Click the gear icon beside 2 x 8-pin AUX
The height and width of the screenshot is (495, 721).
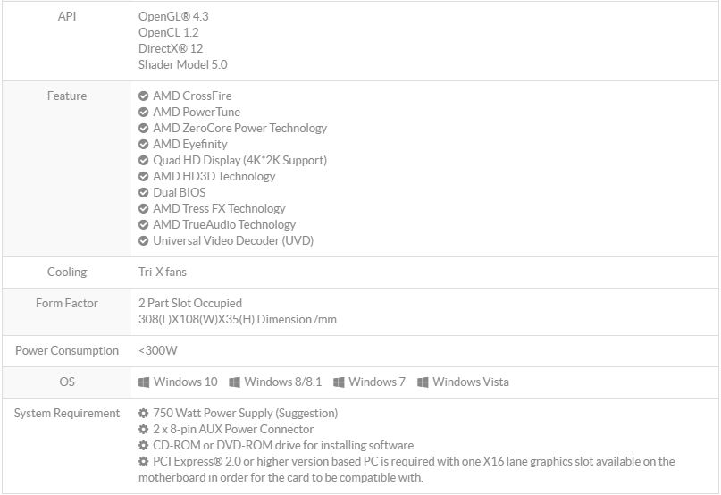click(x=144, y=429)
